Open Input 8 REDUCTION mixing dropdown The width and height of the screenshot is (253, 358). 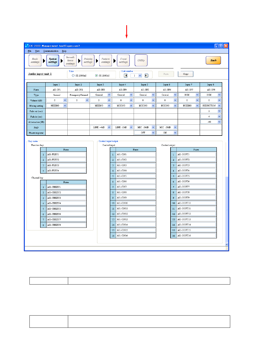tap(219, 106)
